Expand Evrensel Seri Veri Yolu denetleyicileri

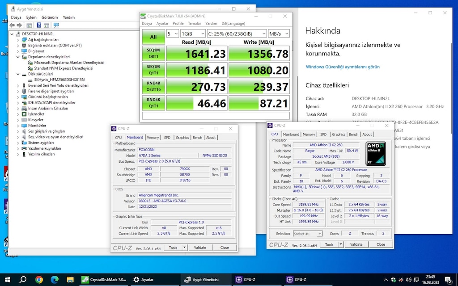click(18, 85)
